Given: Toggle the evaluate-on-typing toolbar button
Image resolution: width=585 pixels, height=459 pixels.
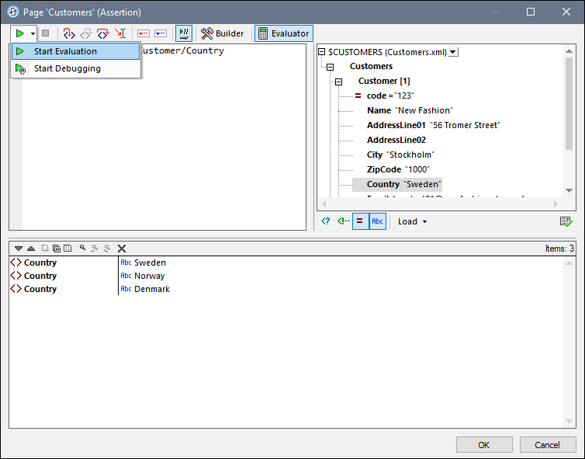Looking at the screenshot, I should (184, 33).
